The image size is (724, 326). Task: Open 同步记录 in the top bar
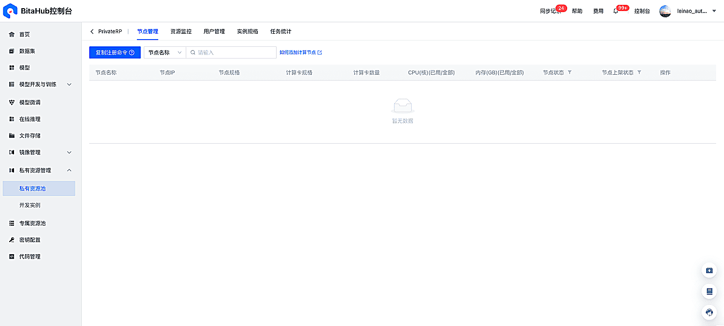tap(550, 11)
